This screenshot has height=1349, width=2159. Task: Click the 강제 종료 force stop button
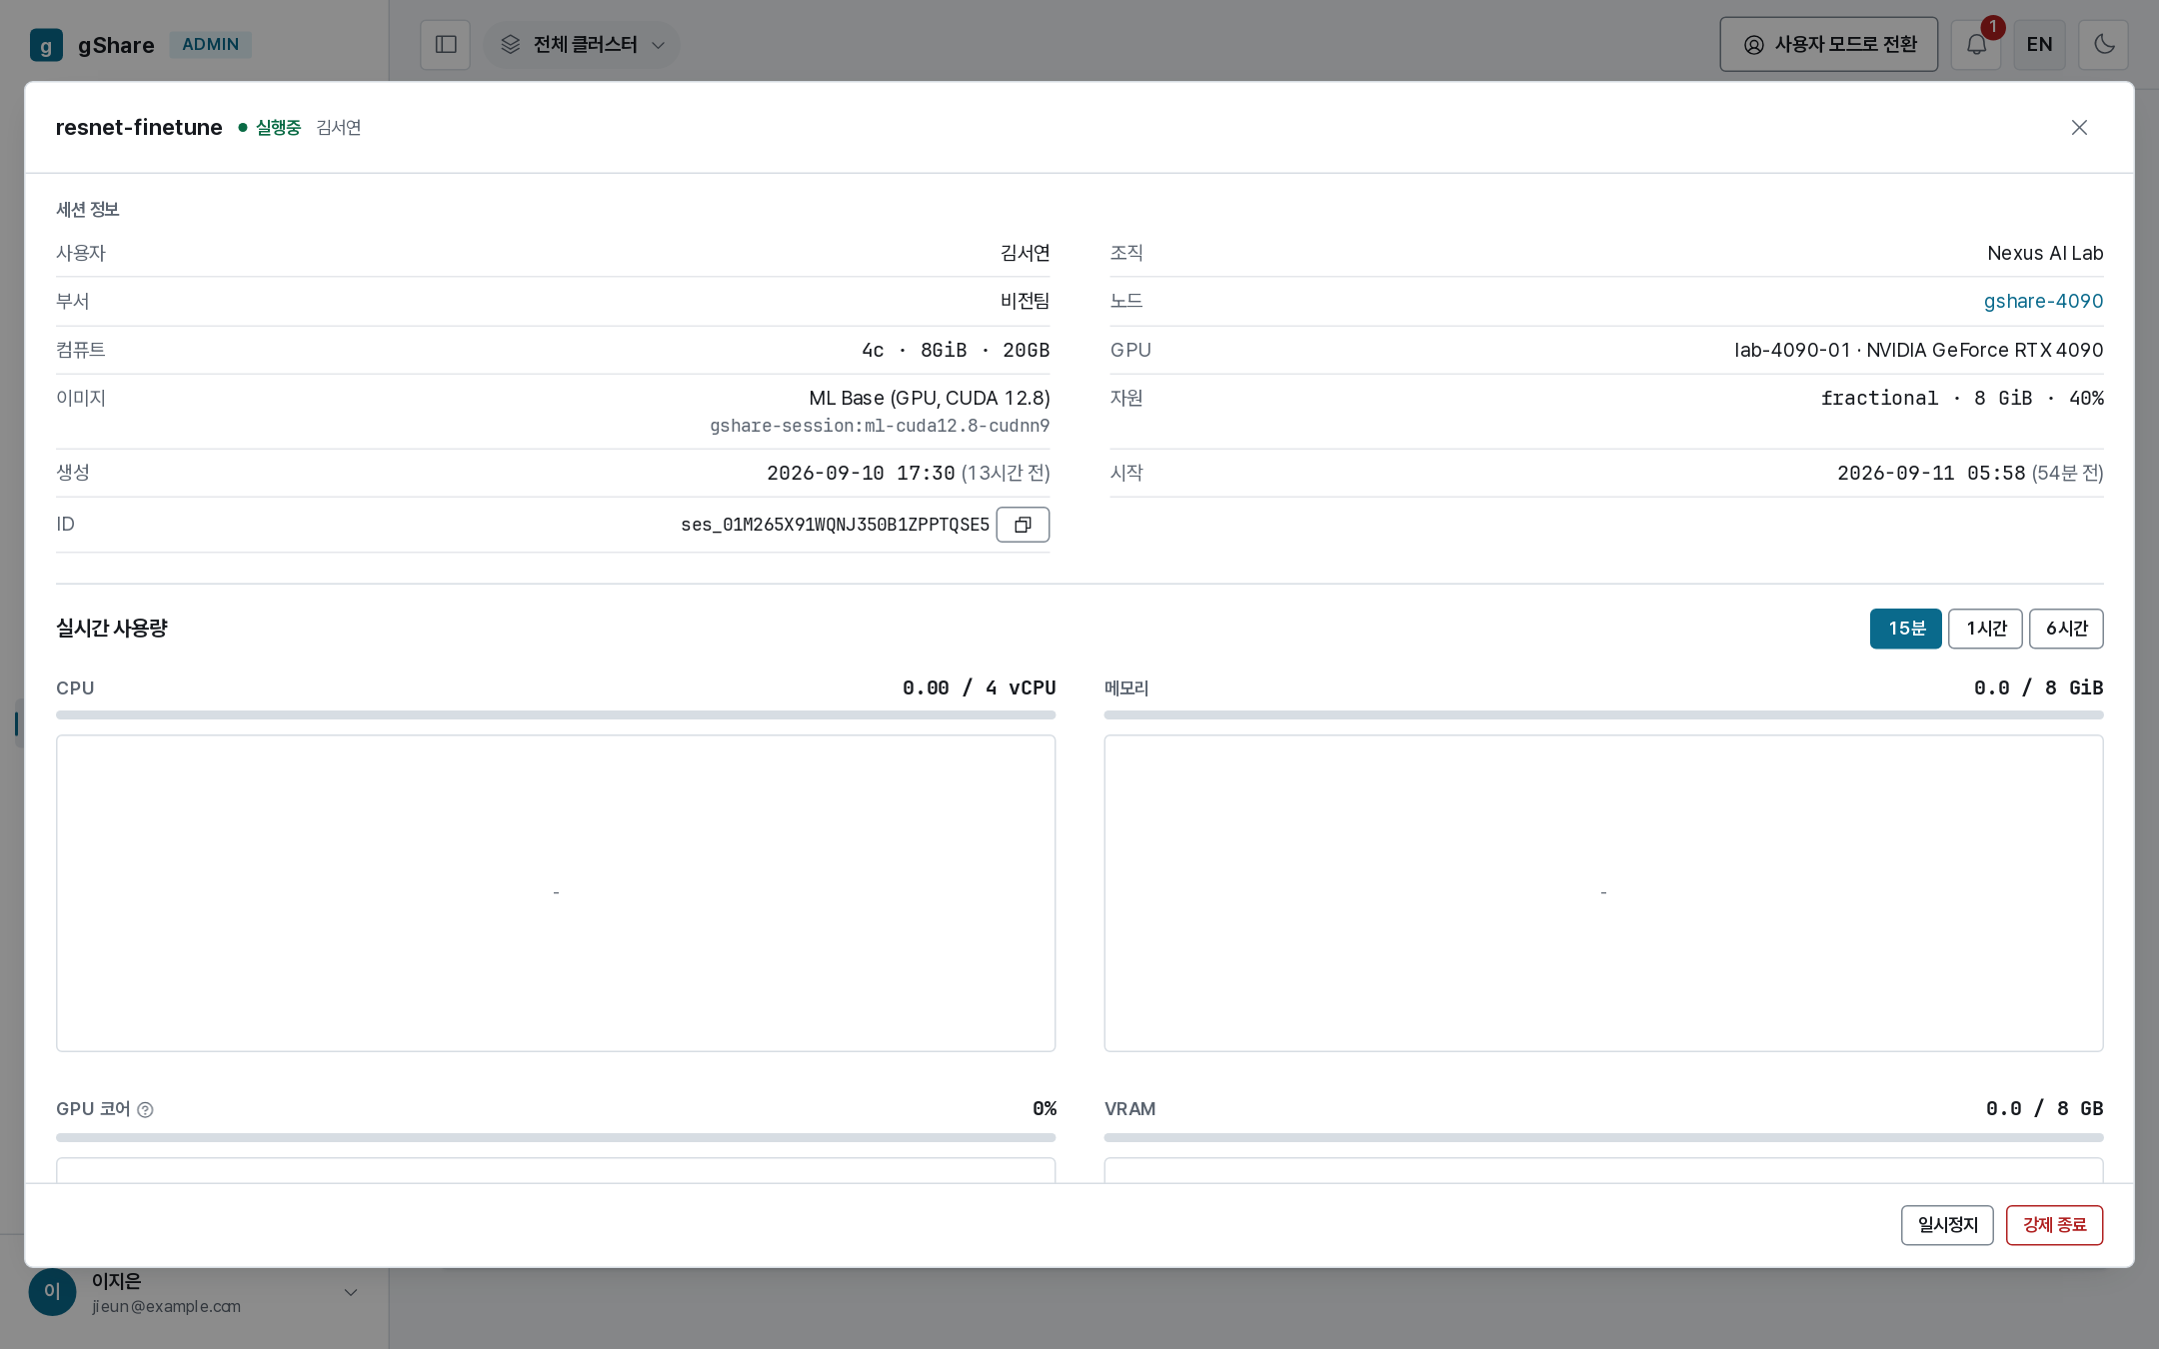[x=2054, y=1225]
